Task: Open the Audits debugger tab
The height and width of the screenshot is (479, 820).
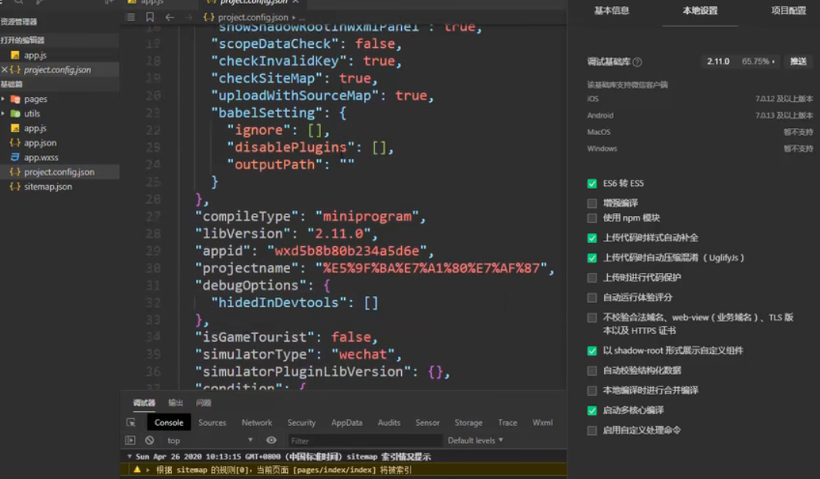Action: coord(389,422)
